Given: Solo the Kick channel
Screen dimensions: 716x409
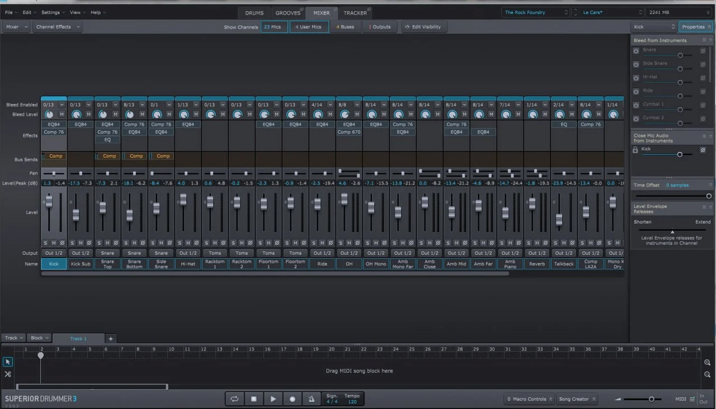Looking at the screenshot, I should 45,242.
